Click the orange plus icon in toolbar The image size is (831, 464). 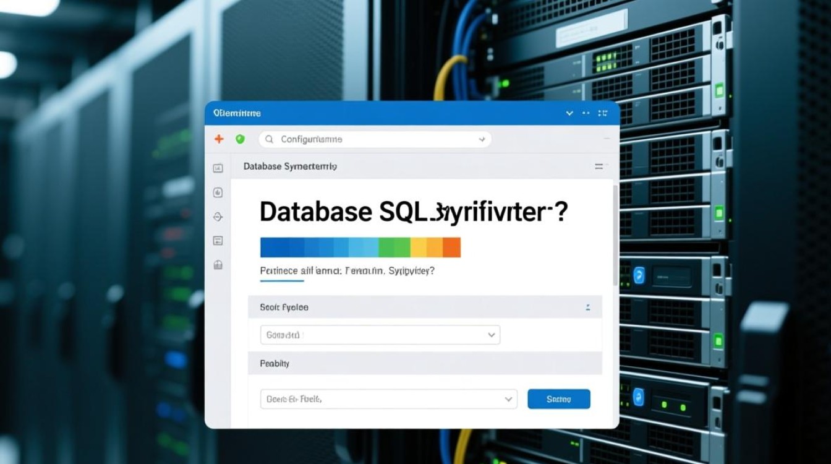tap(219, 139)
